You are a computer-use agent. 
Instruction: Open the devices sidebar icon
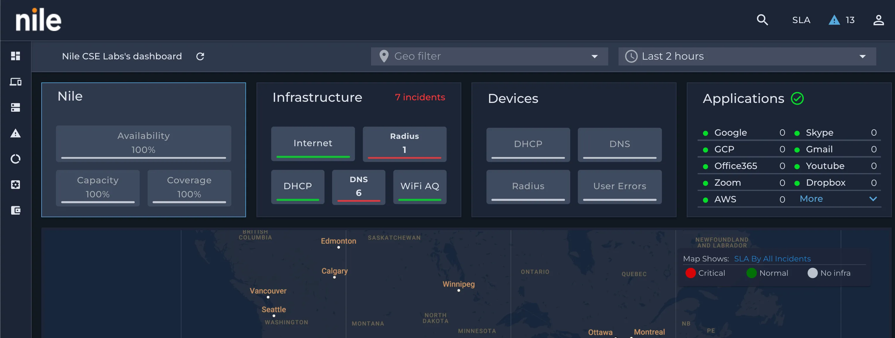15,82
